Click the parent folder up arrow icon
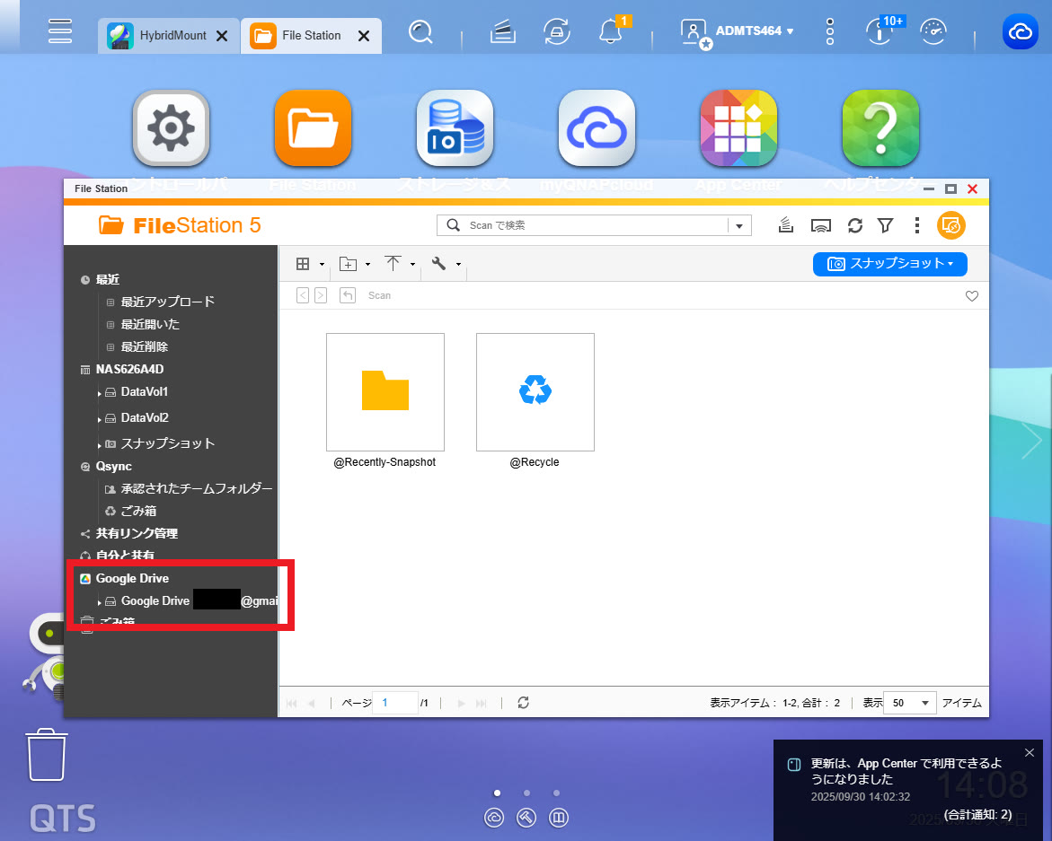Viewport: 1052px width, 841px height. pos(348,295)
